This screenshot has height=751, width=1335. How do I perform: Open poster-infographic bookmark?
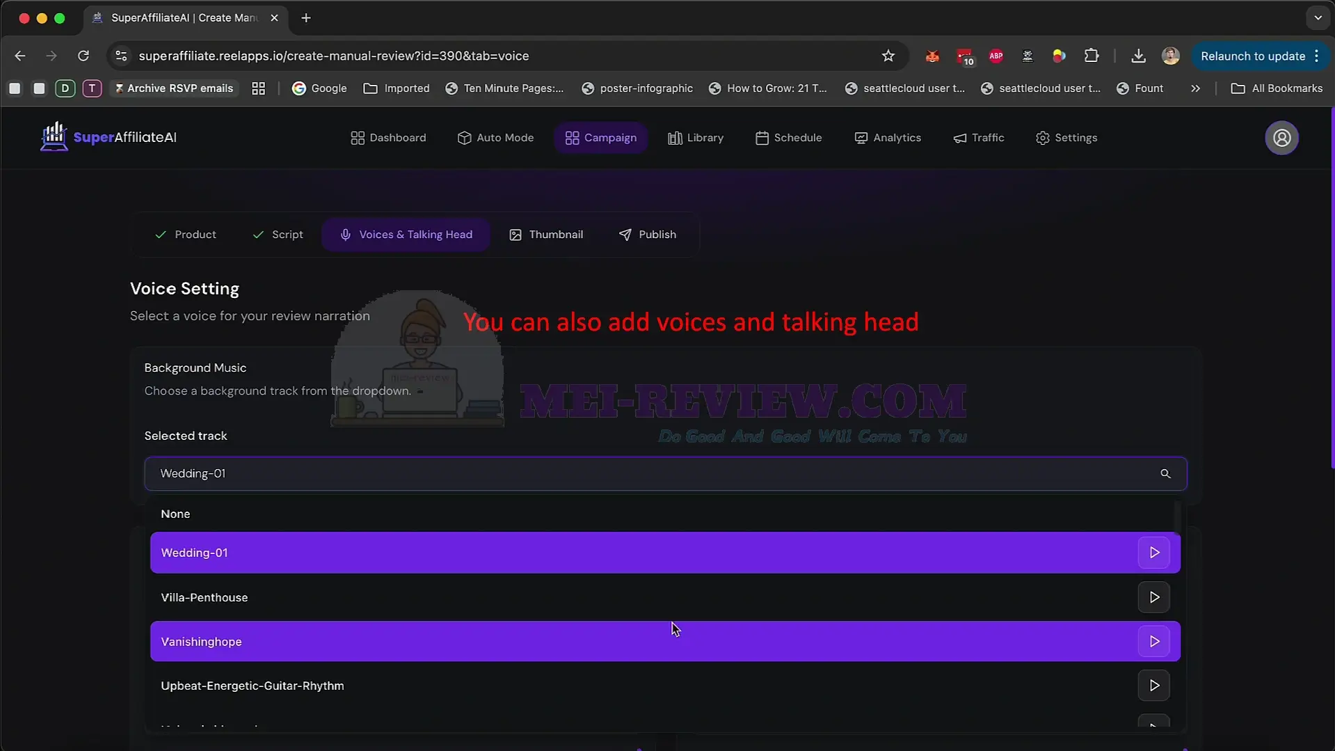pos(637,88)
